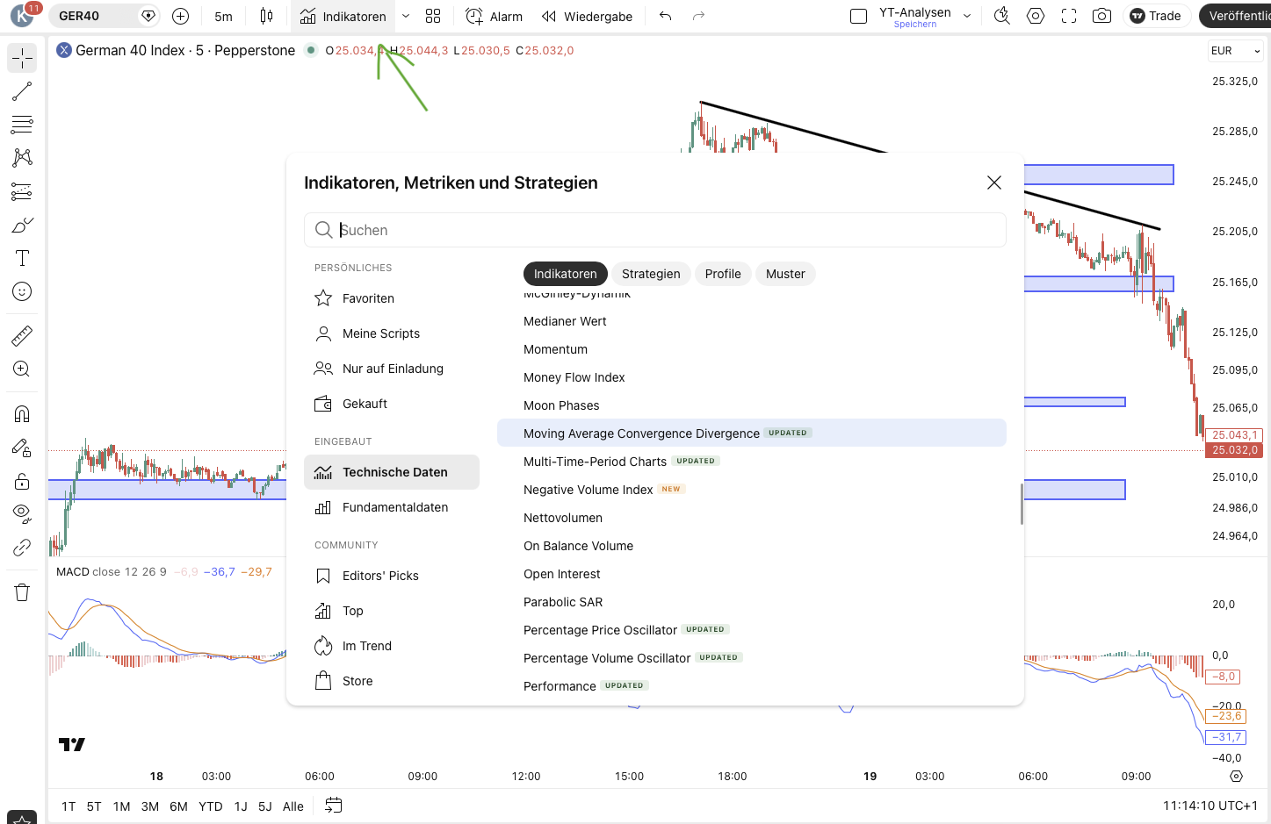The width and height of the screenshot is (1271, 824).
Task: Select the Alle time range
Action: [x=293, y=806]
